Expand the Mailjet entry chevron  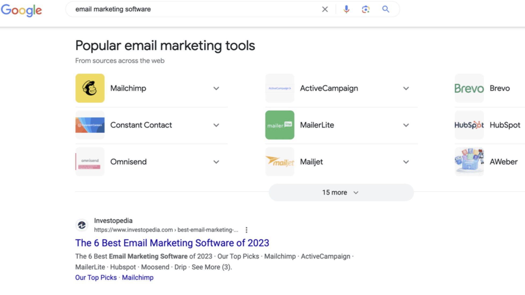tap(406, 162)
